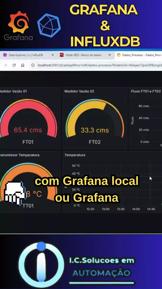
Task: Click the 40 °C axis label
Action: click(76, 174)
